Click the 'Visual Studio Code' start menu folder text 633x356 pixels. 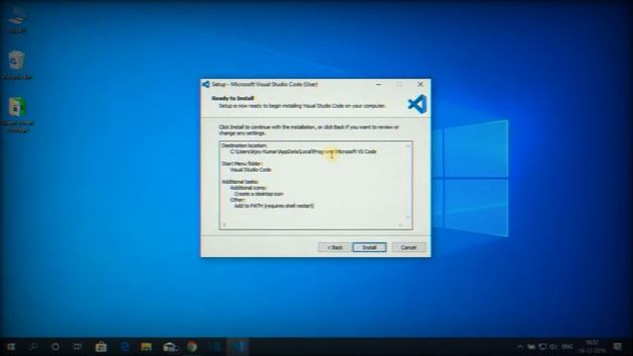(x=250, y=169)
